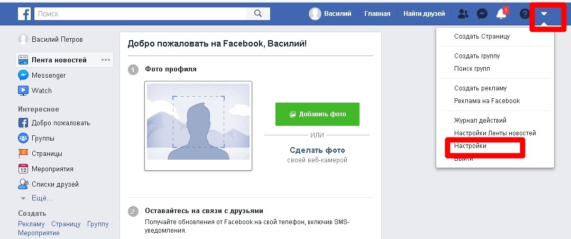Go to Найти друзей in header

coord(424,14)
